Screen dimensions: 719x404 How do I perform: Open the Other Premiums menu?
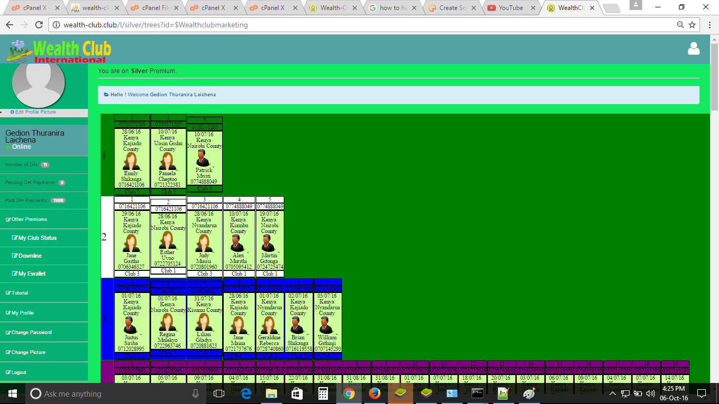(26, 219)
